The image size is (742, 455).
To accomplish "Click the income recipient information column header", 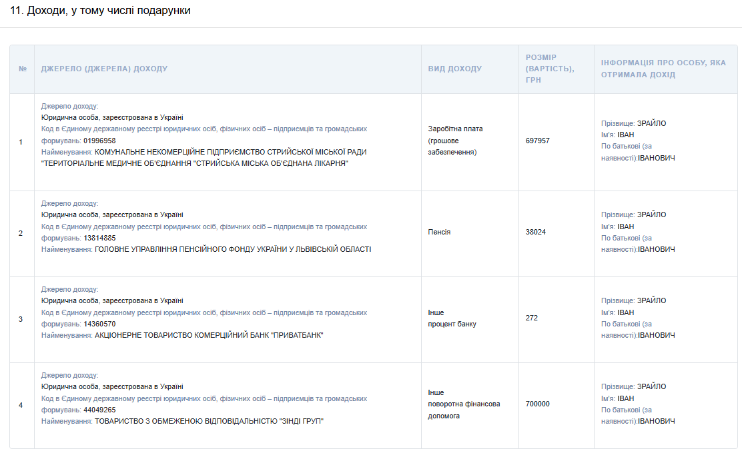I will (663, 69).
